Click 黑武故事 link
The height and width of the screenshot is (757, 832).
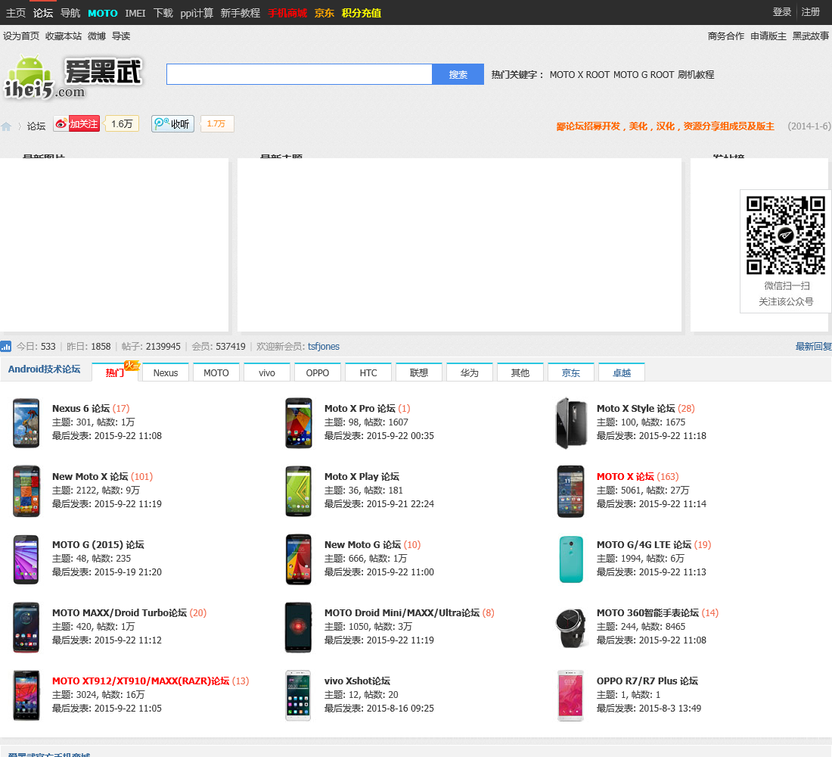[x=811, y=36]
